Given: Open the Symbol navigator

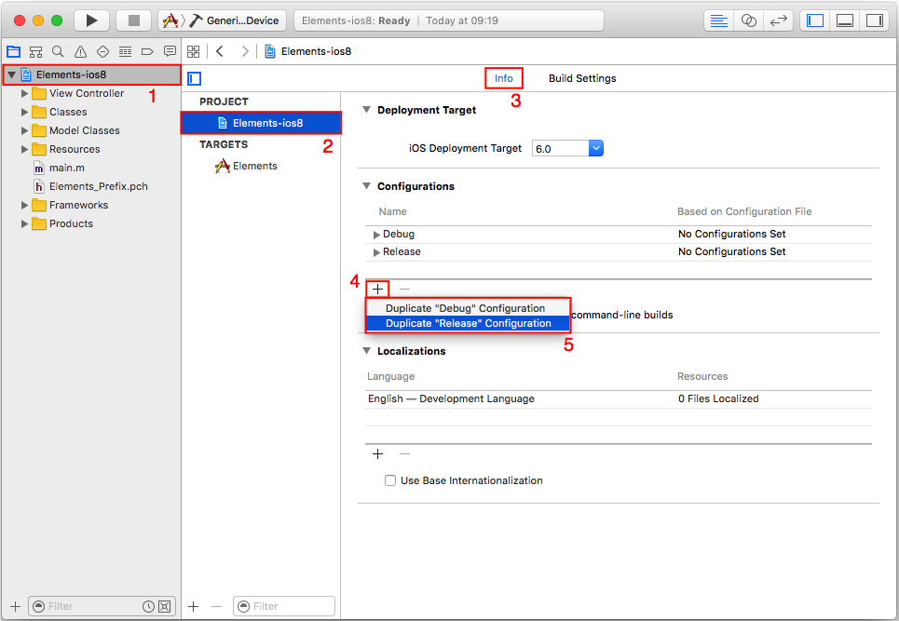Looking at the screenshot, I should point(34,51).
